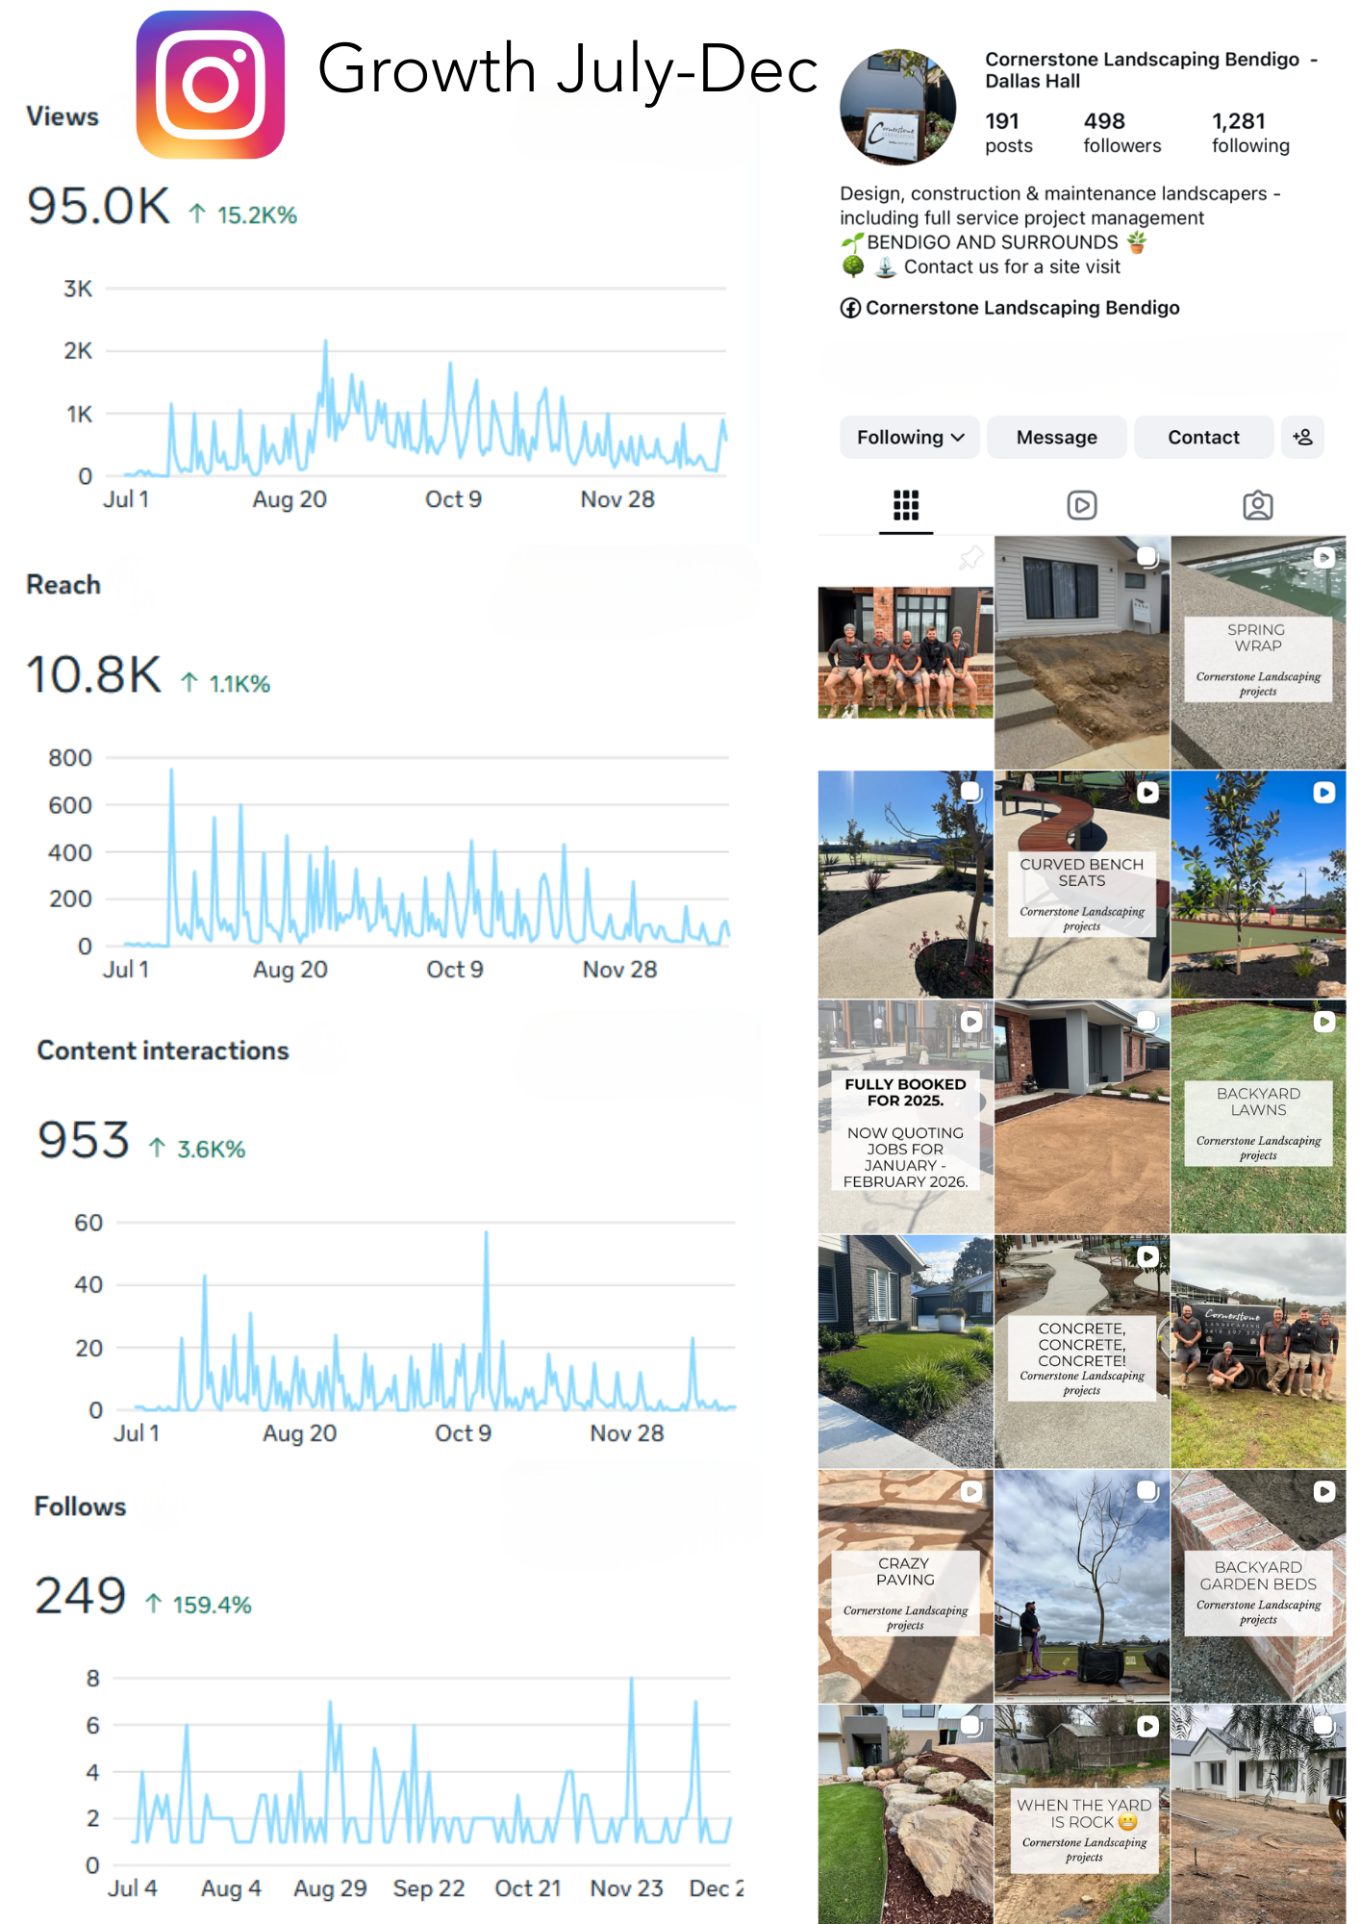View the 1,281 following list
The width and height of the screenshot is (1360, 1924).
click(1250, 133)
